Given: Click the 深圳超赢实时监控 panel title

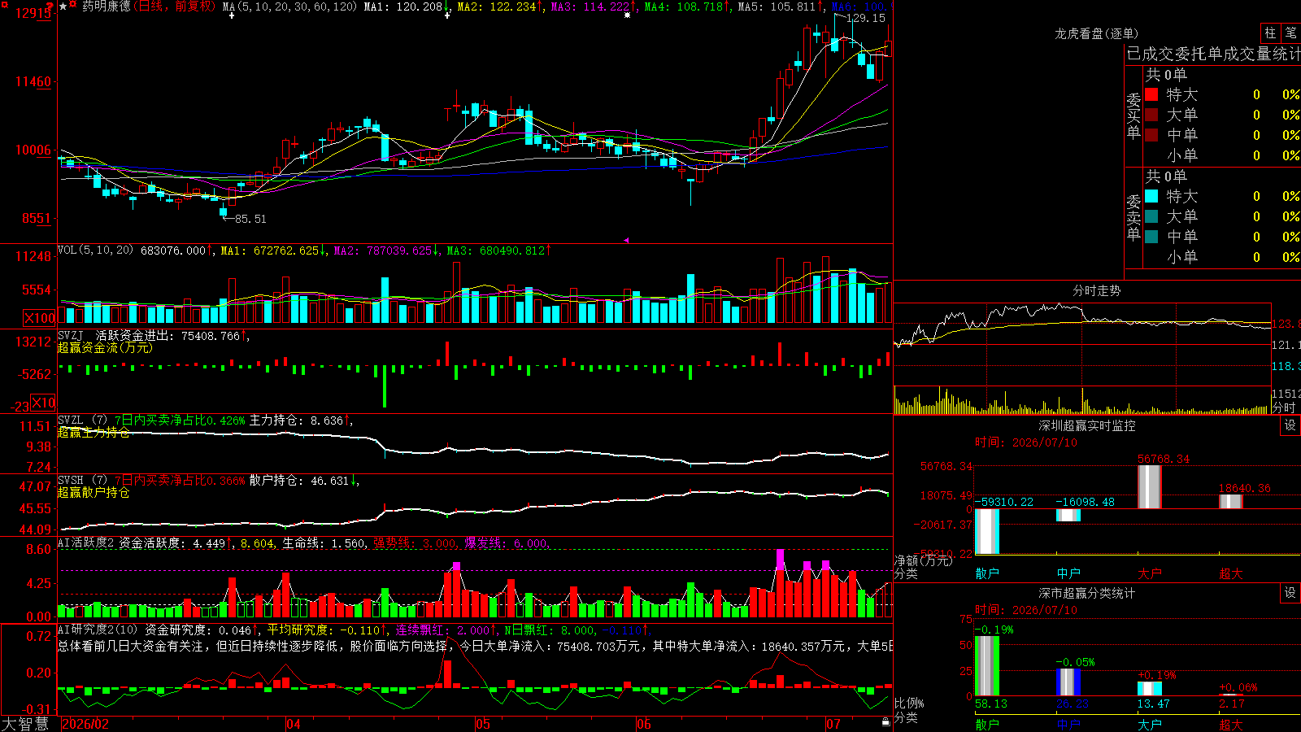Looking at the screenshot, I should click(1086, 425).
